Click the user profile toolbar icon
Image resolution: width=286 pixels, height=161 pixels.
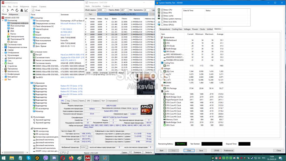coord(22,10)
